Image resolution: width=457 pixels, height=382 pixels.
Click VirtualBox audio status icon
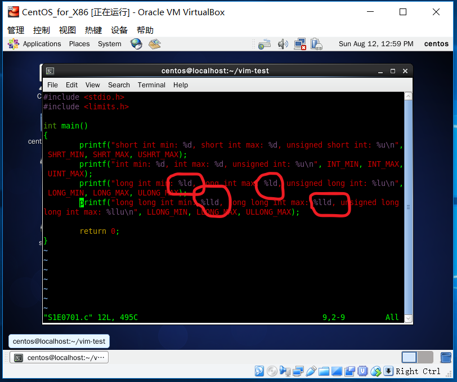coord(285,371)
